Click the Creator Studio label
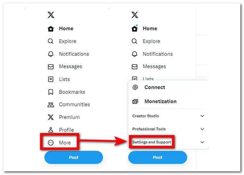The image size is (244, 175). pos(145,116)
